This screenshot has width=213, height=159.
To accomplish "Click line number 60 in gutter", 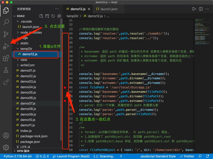I will (x=71, y=150).
